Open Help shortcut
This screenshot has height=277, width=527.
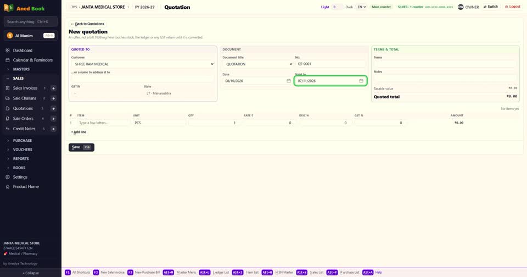pos(372,272)
